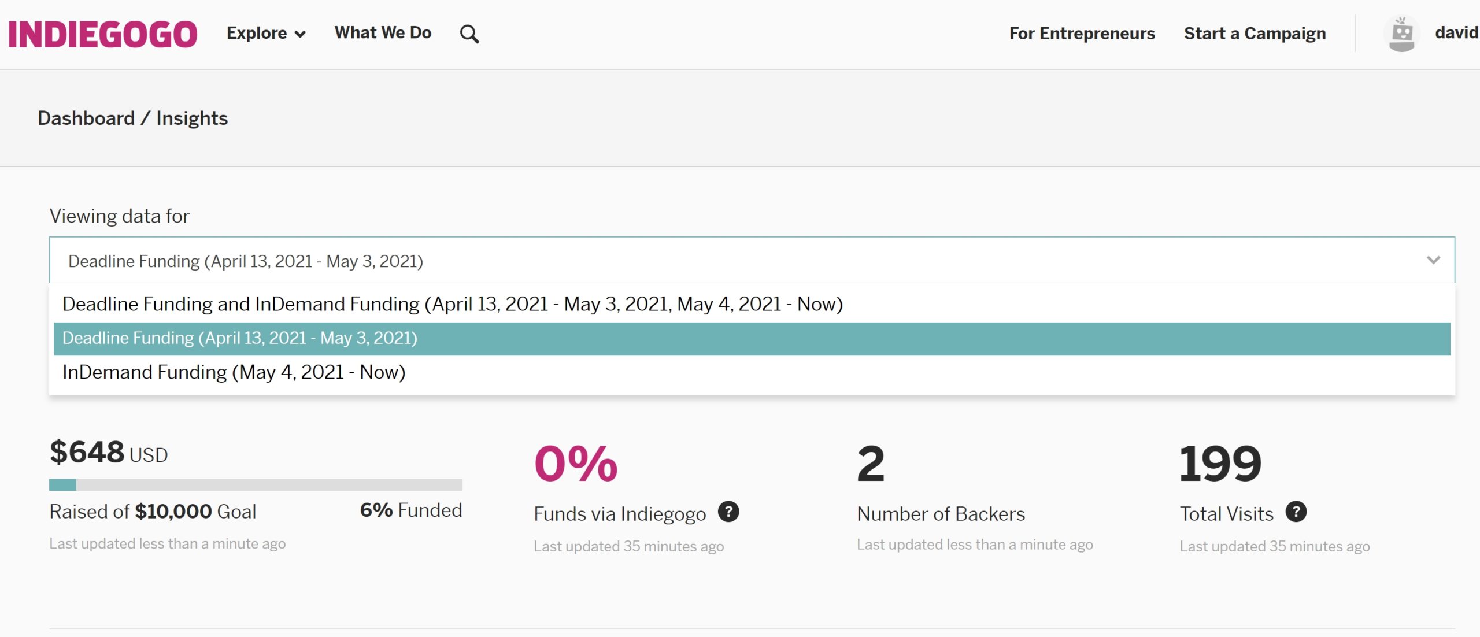This screenshot has height=637, width=1480.
Task: Open the david account menu
Action: pos(1456,32)
